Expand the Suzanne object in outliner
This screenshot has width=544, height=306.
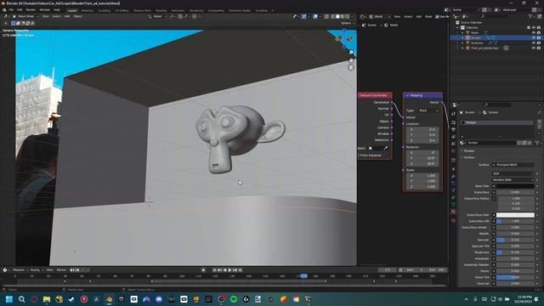tap(462, 43)
